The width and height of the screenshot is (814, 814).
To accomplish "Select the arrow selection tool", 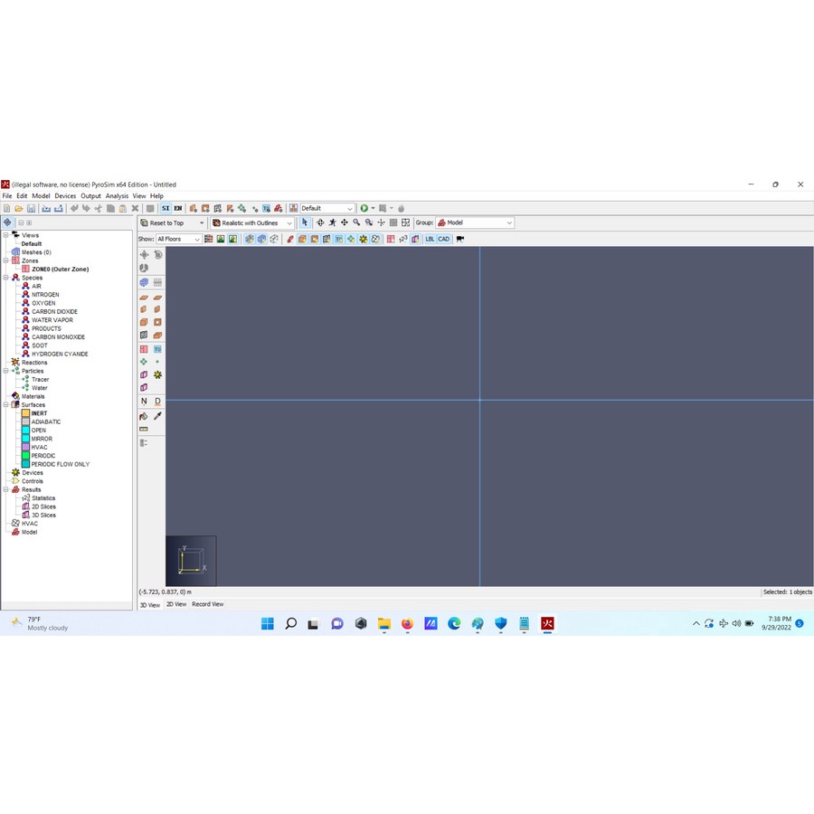I will (x=305, y=222).
